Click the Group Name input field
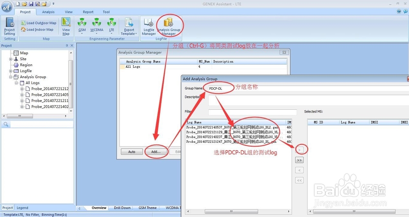 [308, 89]
